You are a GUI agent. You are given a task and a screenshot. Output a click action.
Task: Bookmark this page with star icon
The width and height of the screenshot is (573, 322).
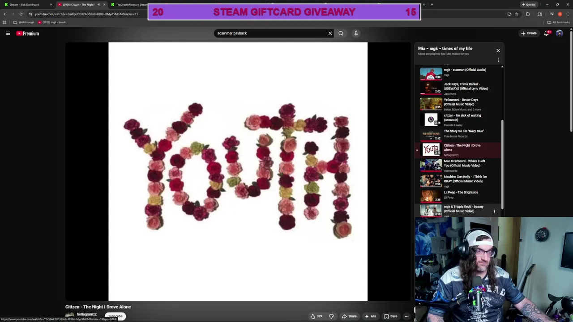point(516,14)
